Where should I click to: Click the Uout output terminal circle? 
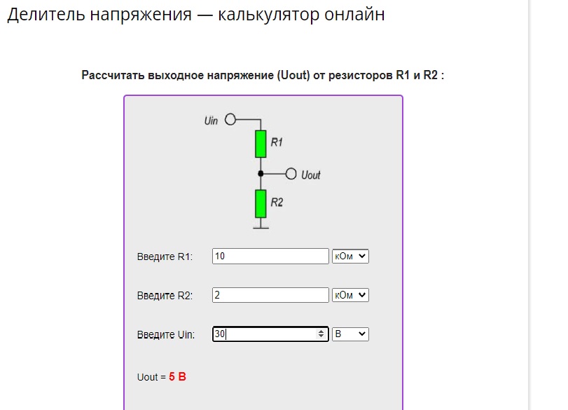pos(291,173)
